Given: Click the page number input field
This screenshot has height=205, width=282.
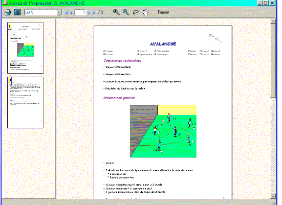Looking at the screenshot, I should (x=80, y=12).
